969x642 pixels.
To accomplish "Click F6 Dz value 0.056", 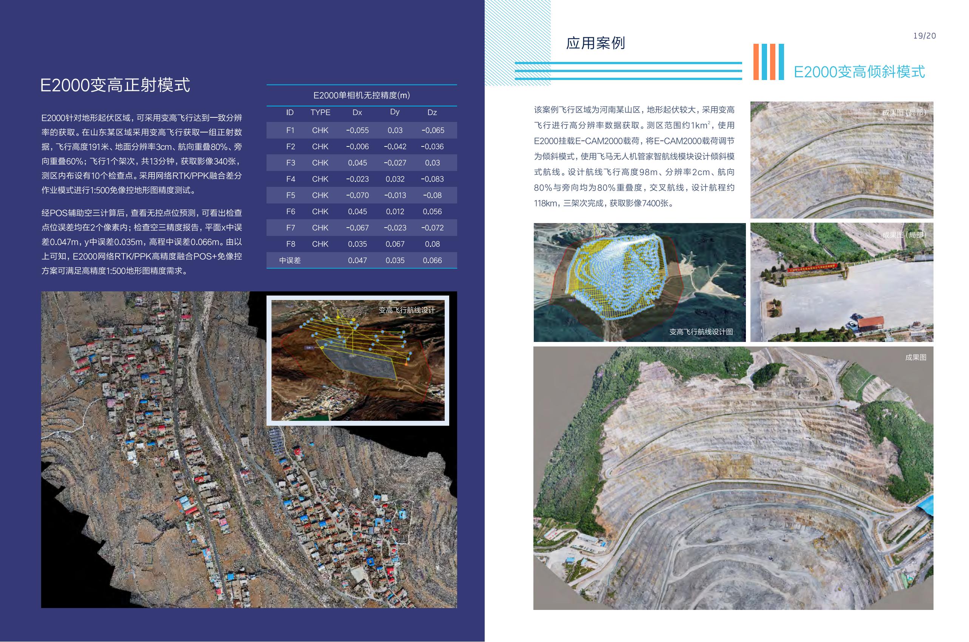I will [432, 212].
